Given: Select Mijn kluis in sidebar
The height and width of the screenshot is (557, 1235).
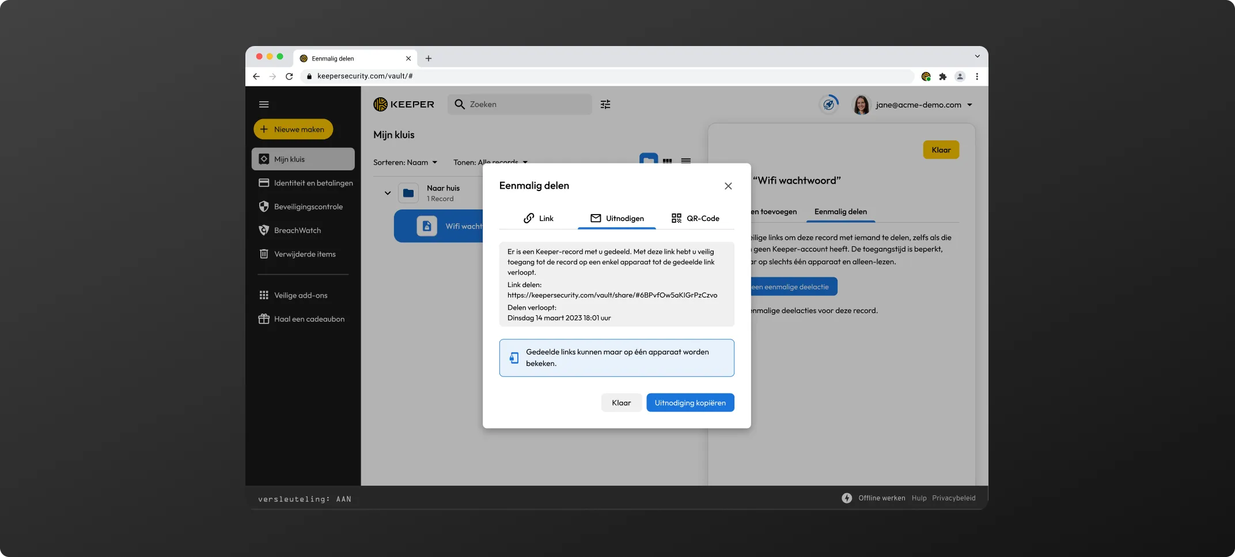Looking at the screenshot, I should [x=303, y=159].
